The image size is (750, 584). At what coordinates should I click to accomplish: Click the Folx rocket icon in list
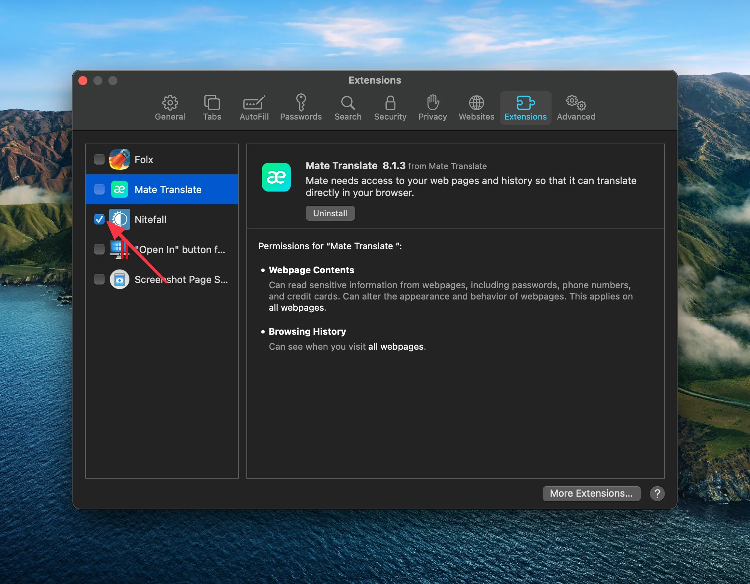click(x=119, y=159)
